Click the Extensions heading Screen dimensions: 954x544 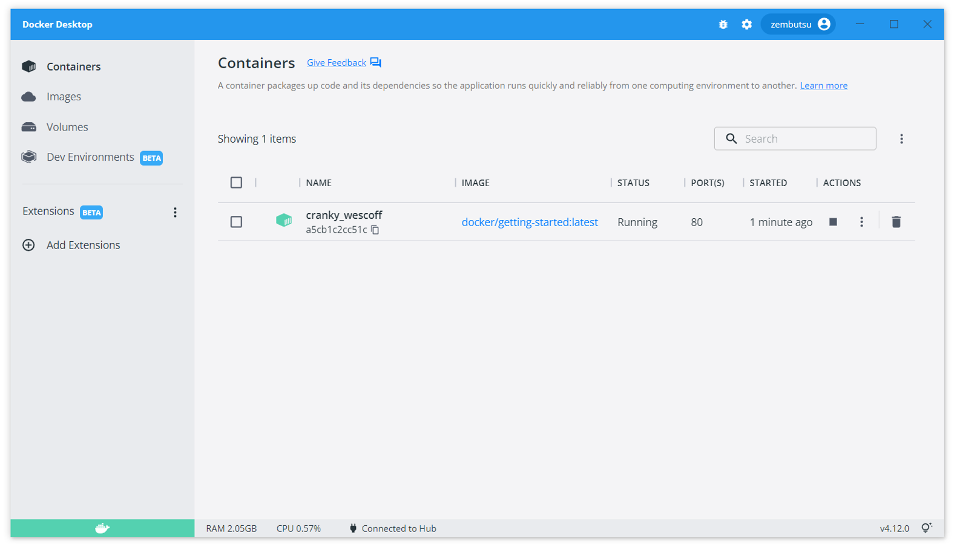click(x=48, y=211)
